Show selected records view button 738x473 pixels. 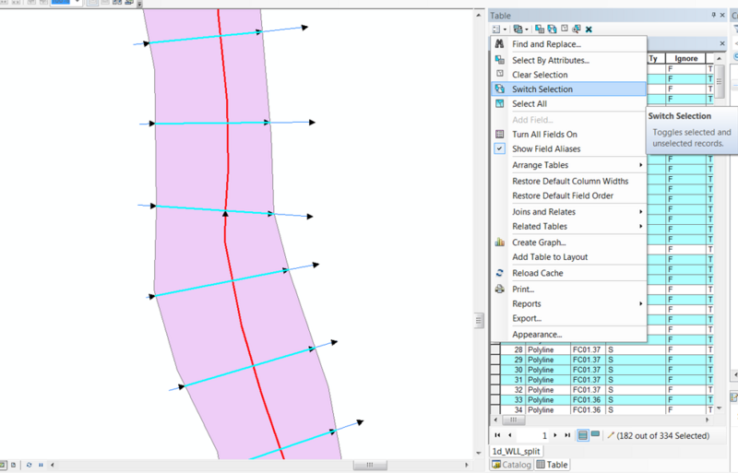tap(595, 434)
